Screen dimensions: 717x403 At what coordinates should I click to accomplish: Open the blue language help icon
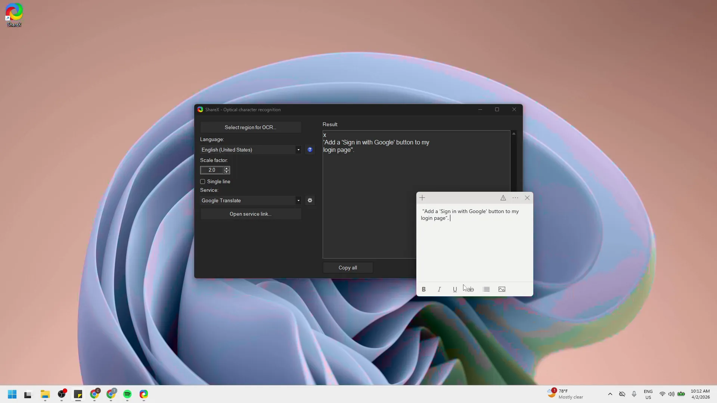tap(310, 150)
